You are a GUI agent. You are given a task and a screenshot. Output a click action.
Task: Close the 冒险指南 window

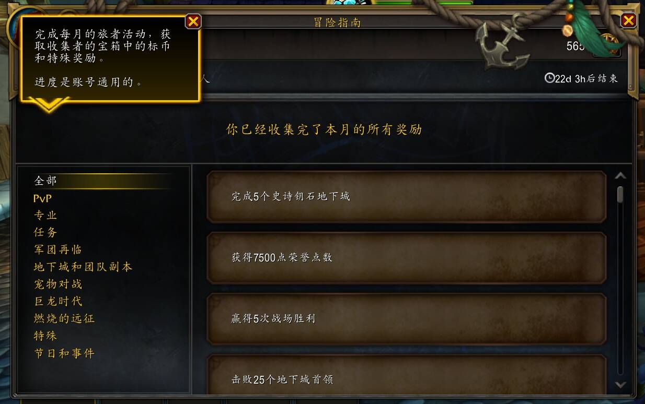click(628, 20)
